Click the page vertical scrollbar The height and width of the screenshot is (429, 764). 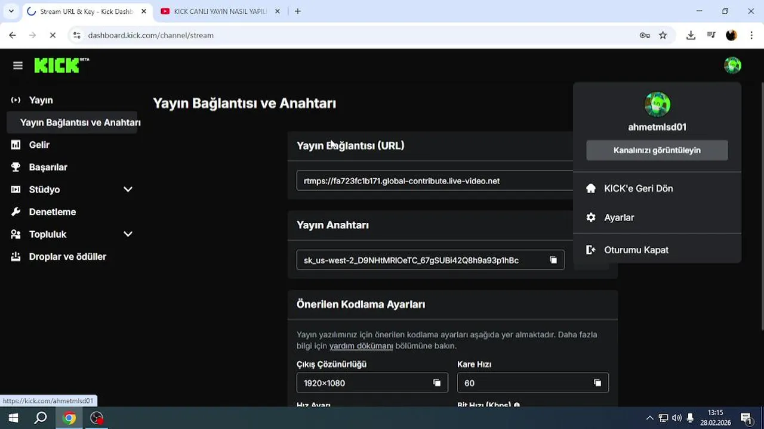pos(762,206)
